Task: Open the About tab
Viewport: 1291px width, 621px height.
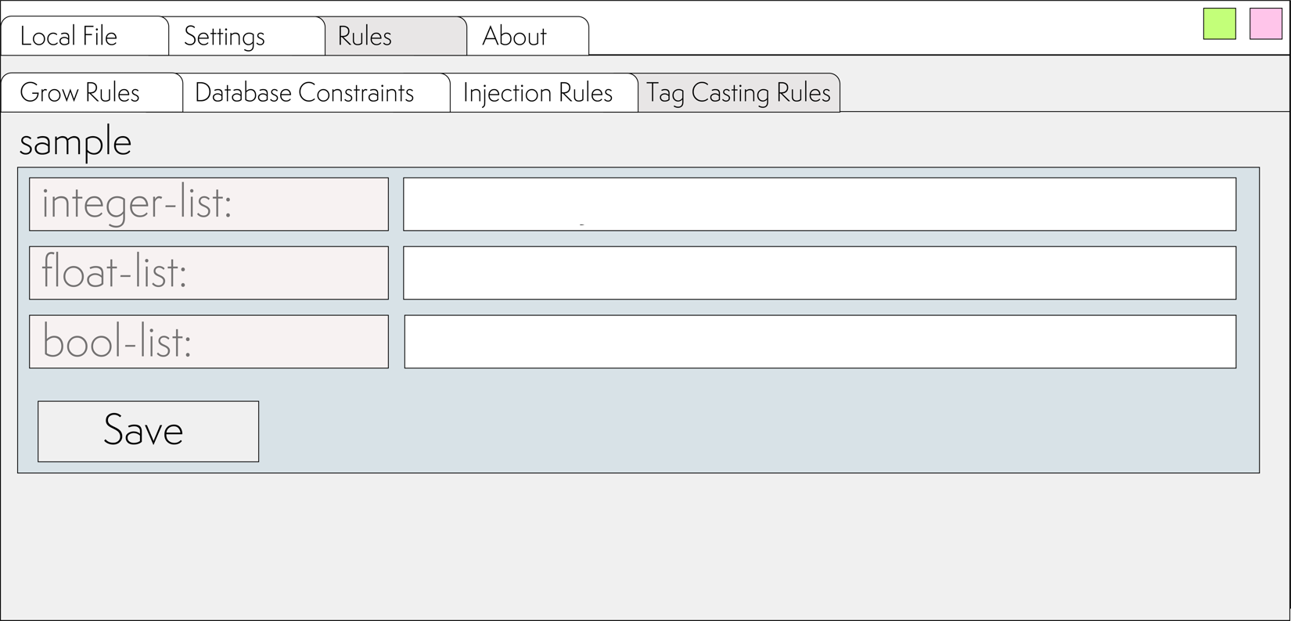Action: [x=527, y=36]
